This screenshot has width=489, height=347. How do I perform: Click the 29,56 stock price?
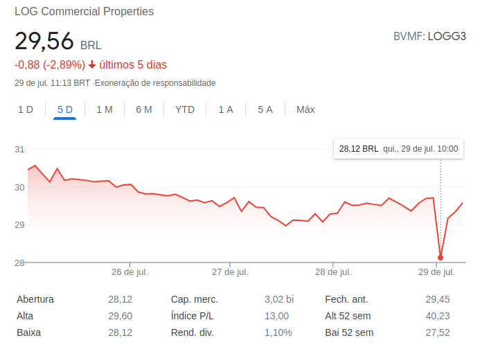coord(44,42)
